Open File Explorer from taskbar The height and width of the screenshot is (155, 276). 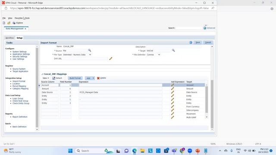(x=142, y=151)
